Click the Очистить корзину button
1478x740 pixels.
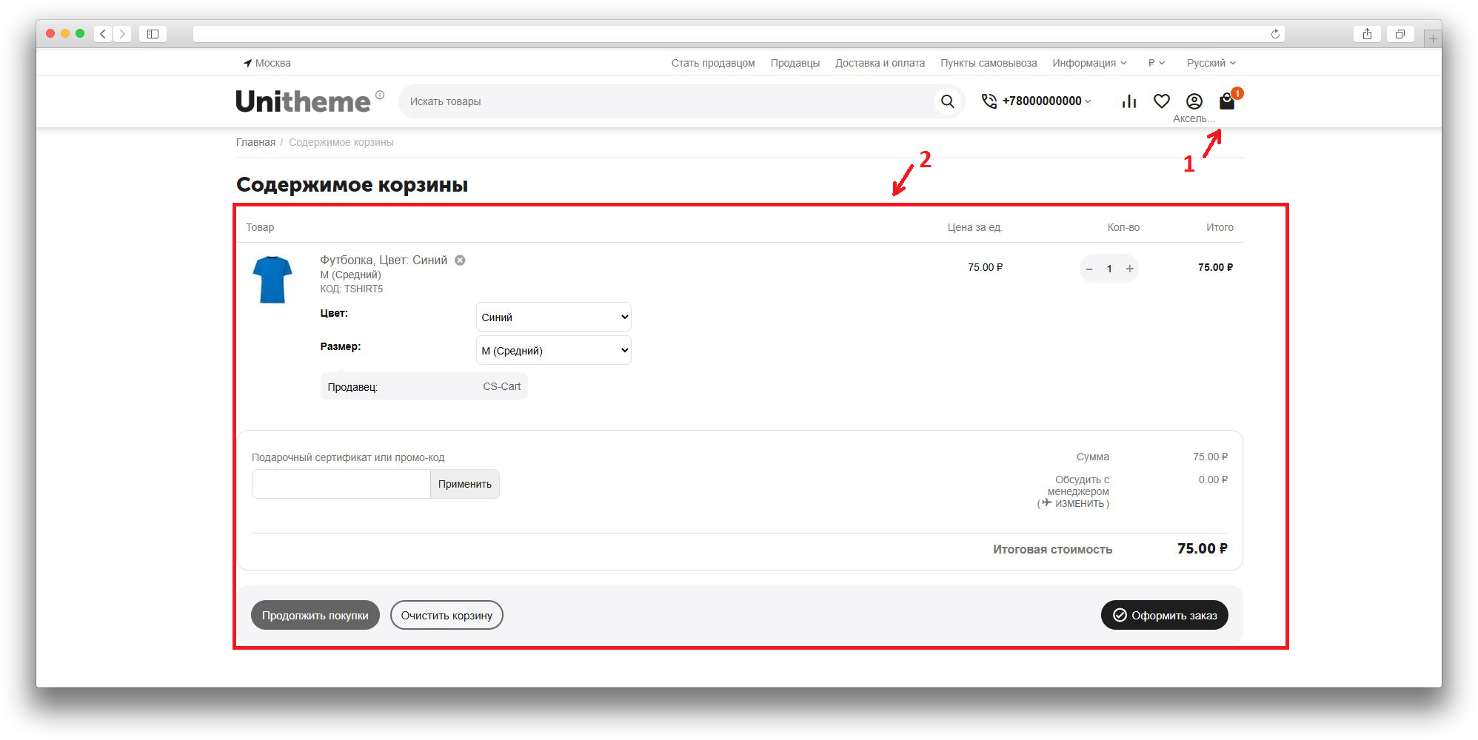point(447,616)
